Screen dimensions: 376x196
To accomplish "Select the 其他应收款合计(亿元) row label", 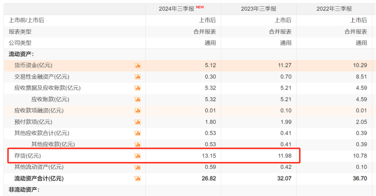I will [42, 133].
